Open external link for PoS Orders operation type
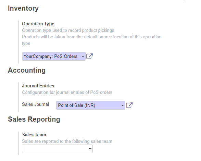Viewport: 201px width, 161px height. [89, 56]
